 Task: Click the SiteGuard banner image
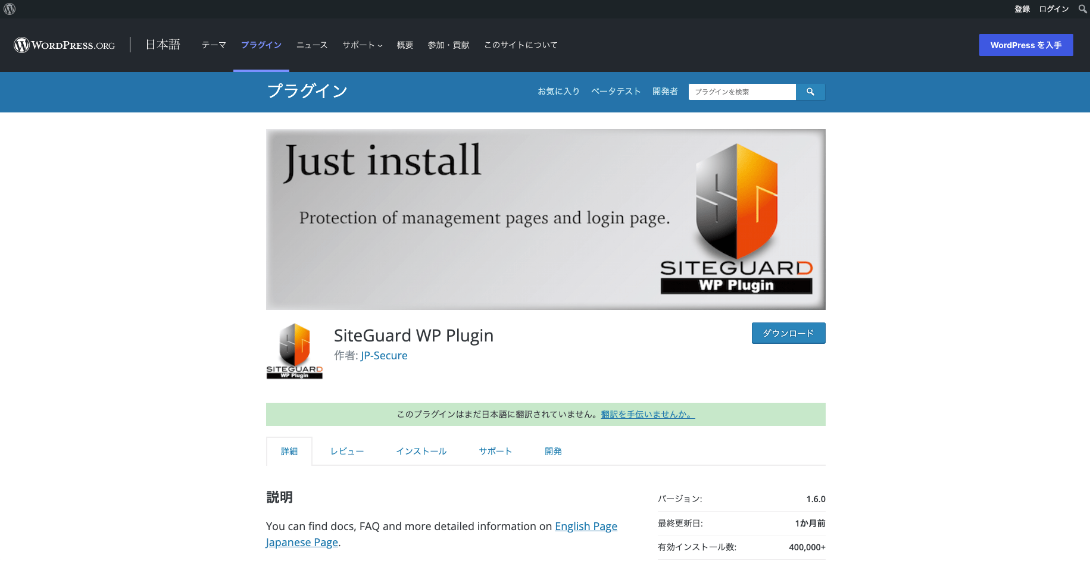[x=545, y=220]
